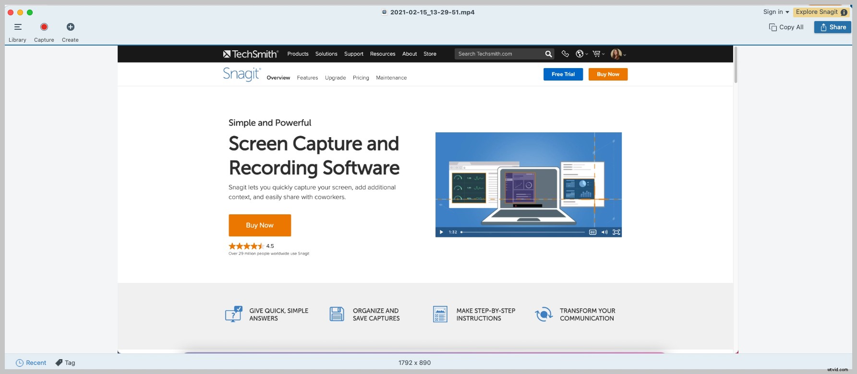Open the Sign in dropdown
Viewport: 857px width, 374px height.
[x=776, y=12]
